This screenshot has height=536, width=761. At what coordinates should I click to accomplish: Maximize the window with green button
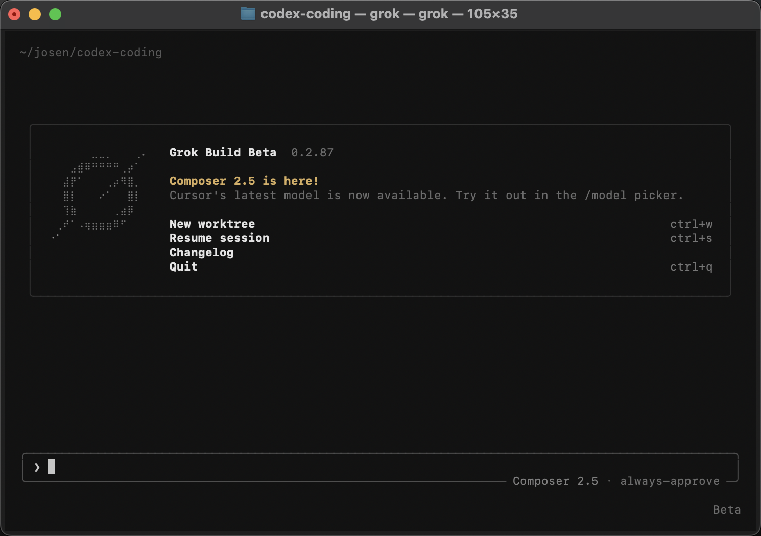click(55, 14)
